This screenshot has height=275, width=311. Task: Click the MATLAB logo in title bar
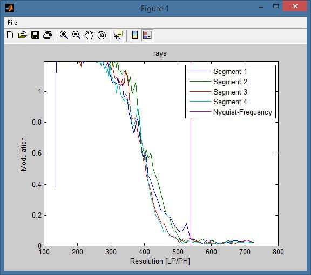10,8
